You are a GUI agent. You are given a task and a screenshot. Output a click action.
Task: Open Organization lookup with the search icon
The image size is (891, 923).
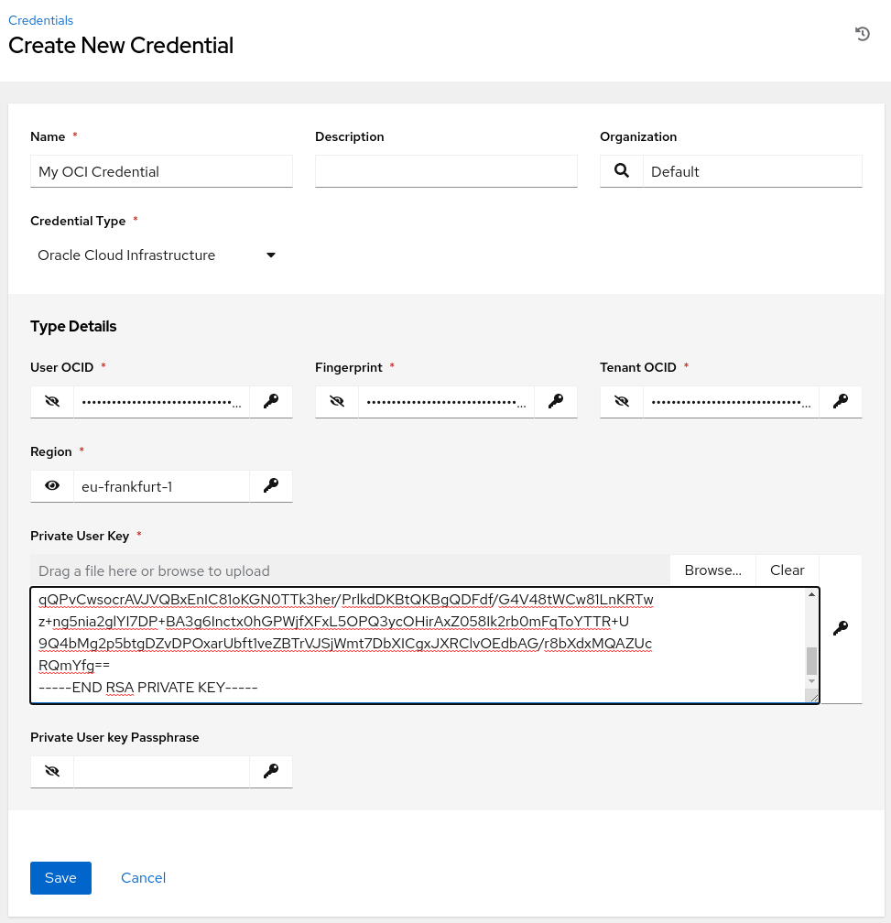[622, 171]
